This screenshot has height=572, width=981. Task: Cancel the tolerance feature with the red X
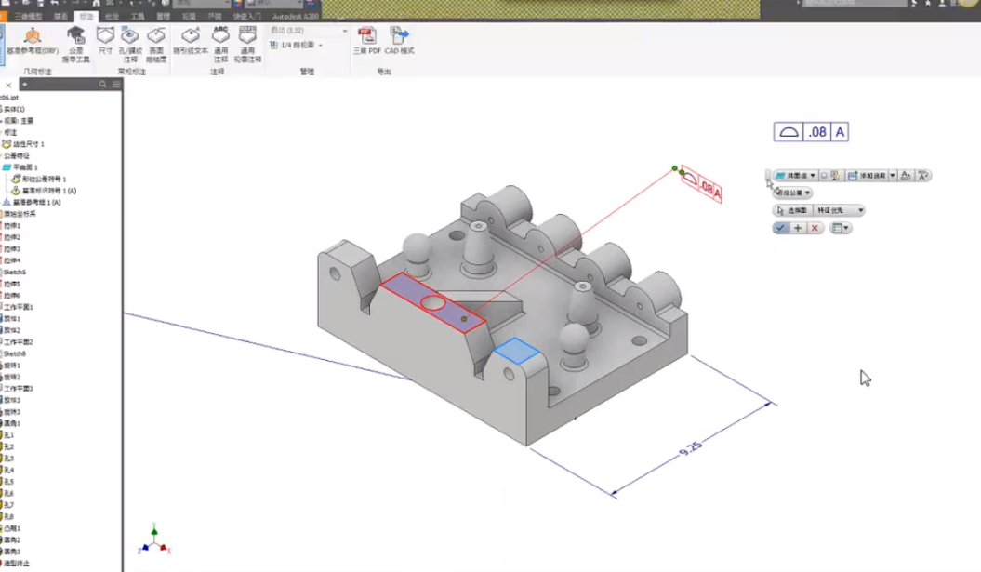coord(815,228)
